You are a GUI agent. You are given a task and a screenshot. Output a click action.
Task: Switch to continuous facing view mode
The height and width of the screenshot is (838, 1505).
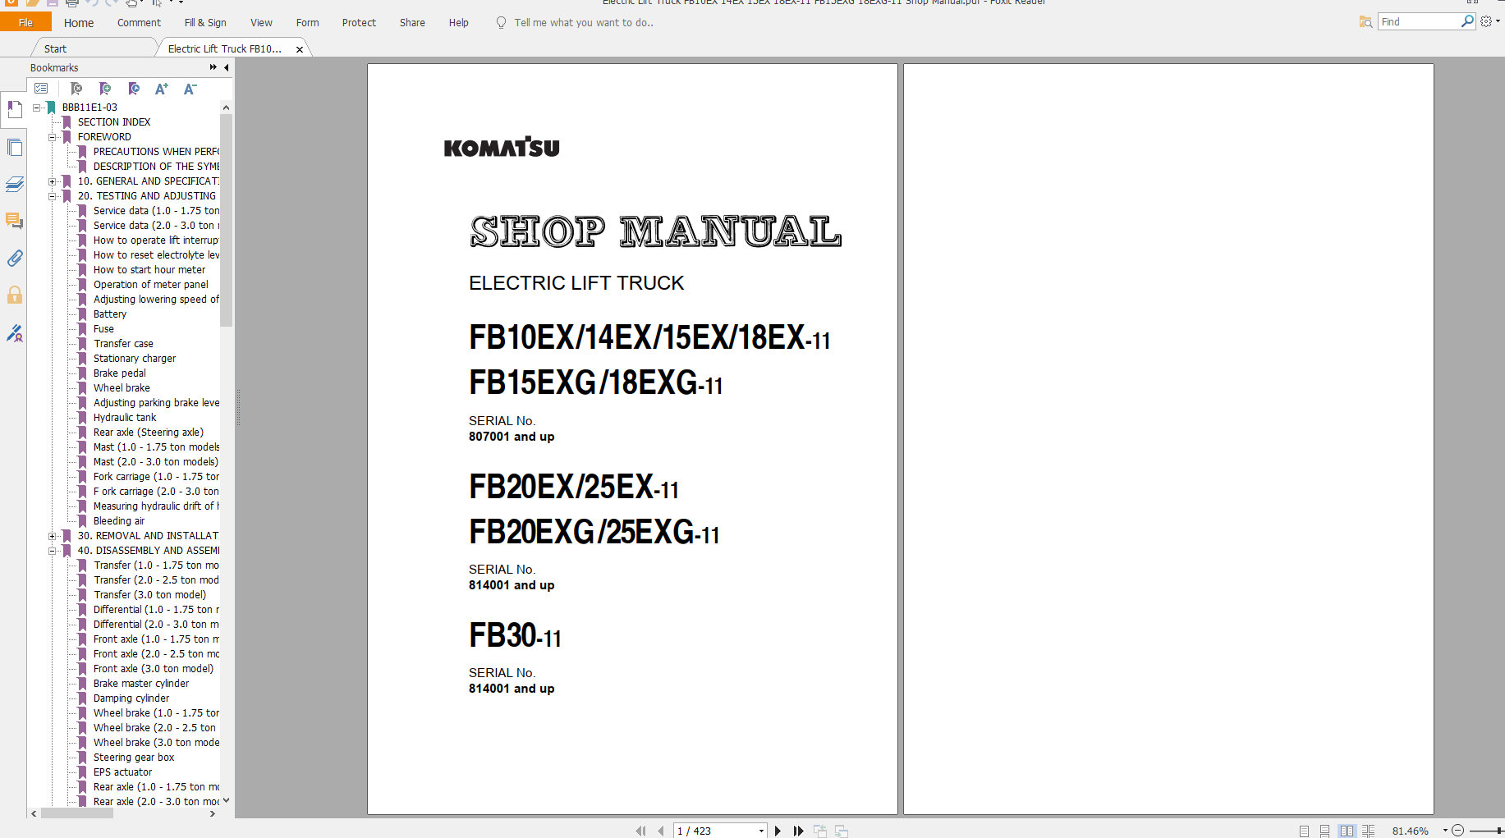tap(1368, 831)
